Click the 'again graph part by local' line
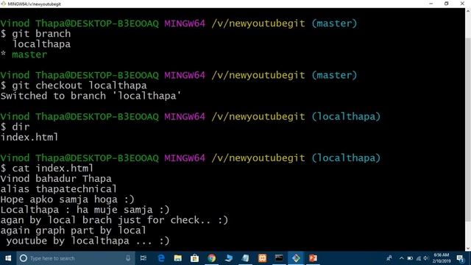 coord(74,230)
